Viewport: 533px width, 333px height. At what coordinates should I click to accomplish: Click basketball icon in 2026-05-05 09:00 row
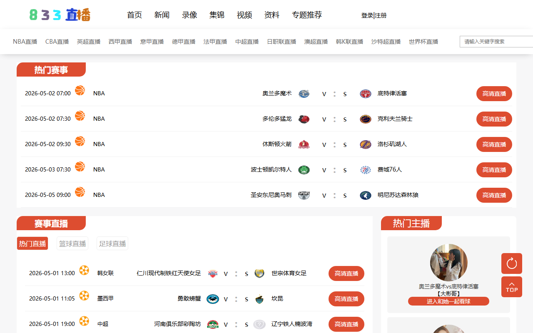[80, 192]
